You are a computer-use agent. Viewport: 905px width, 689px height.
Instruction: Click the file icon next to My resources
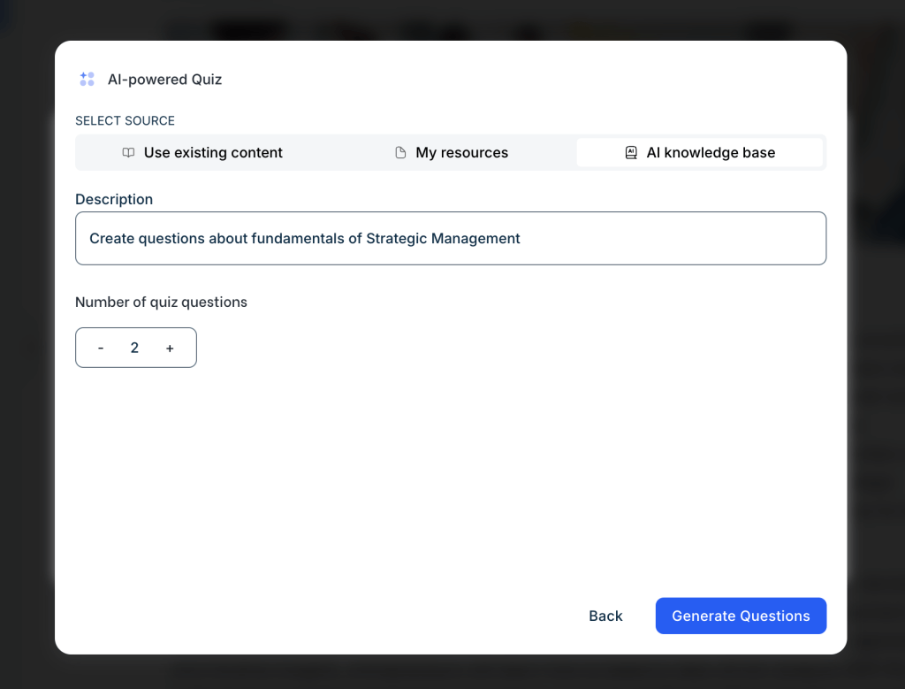(x=400, y=153)
